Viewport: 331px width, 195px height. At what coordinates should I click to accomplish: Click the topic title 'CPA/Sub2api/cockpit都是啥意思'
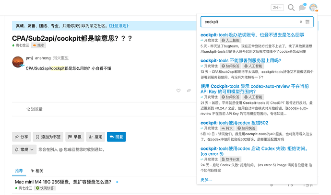72,38
